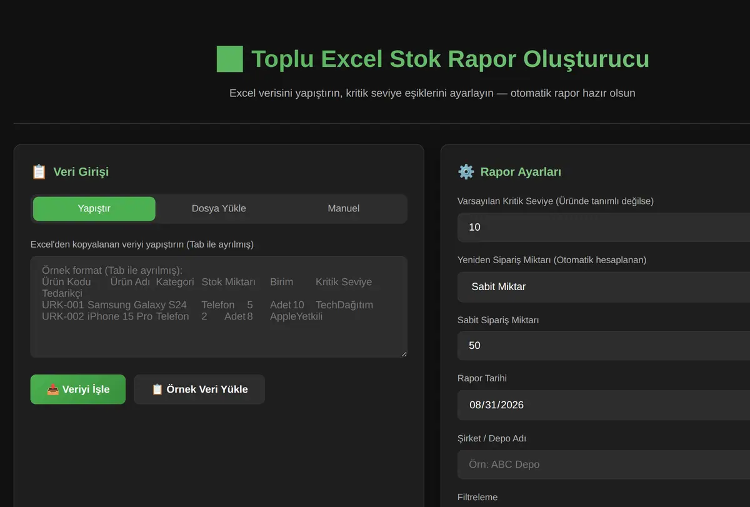
Task: Click the Sabit Sipariş Miktarı field
Action: tap(604, 346)
